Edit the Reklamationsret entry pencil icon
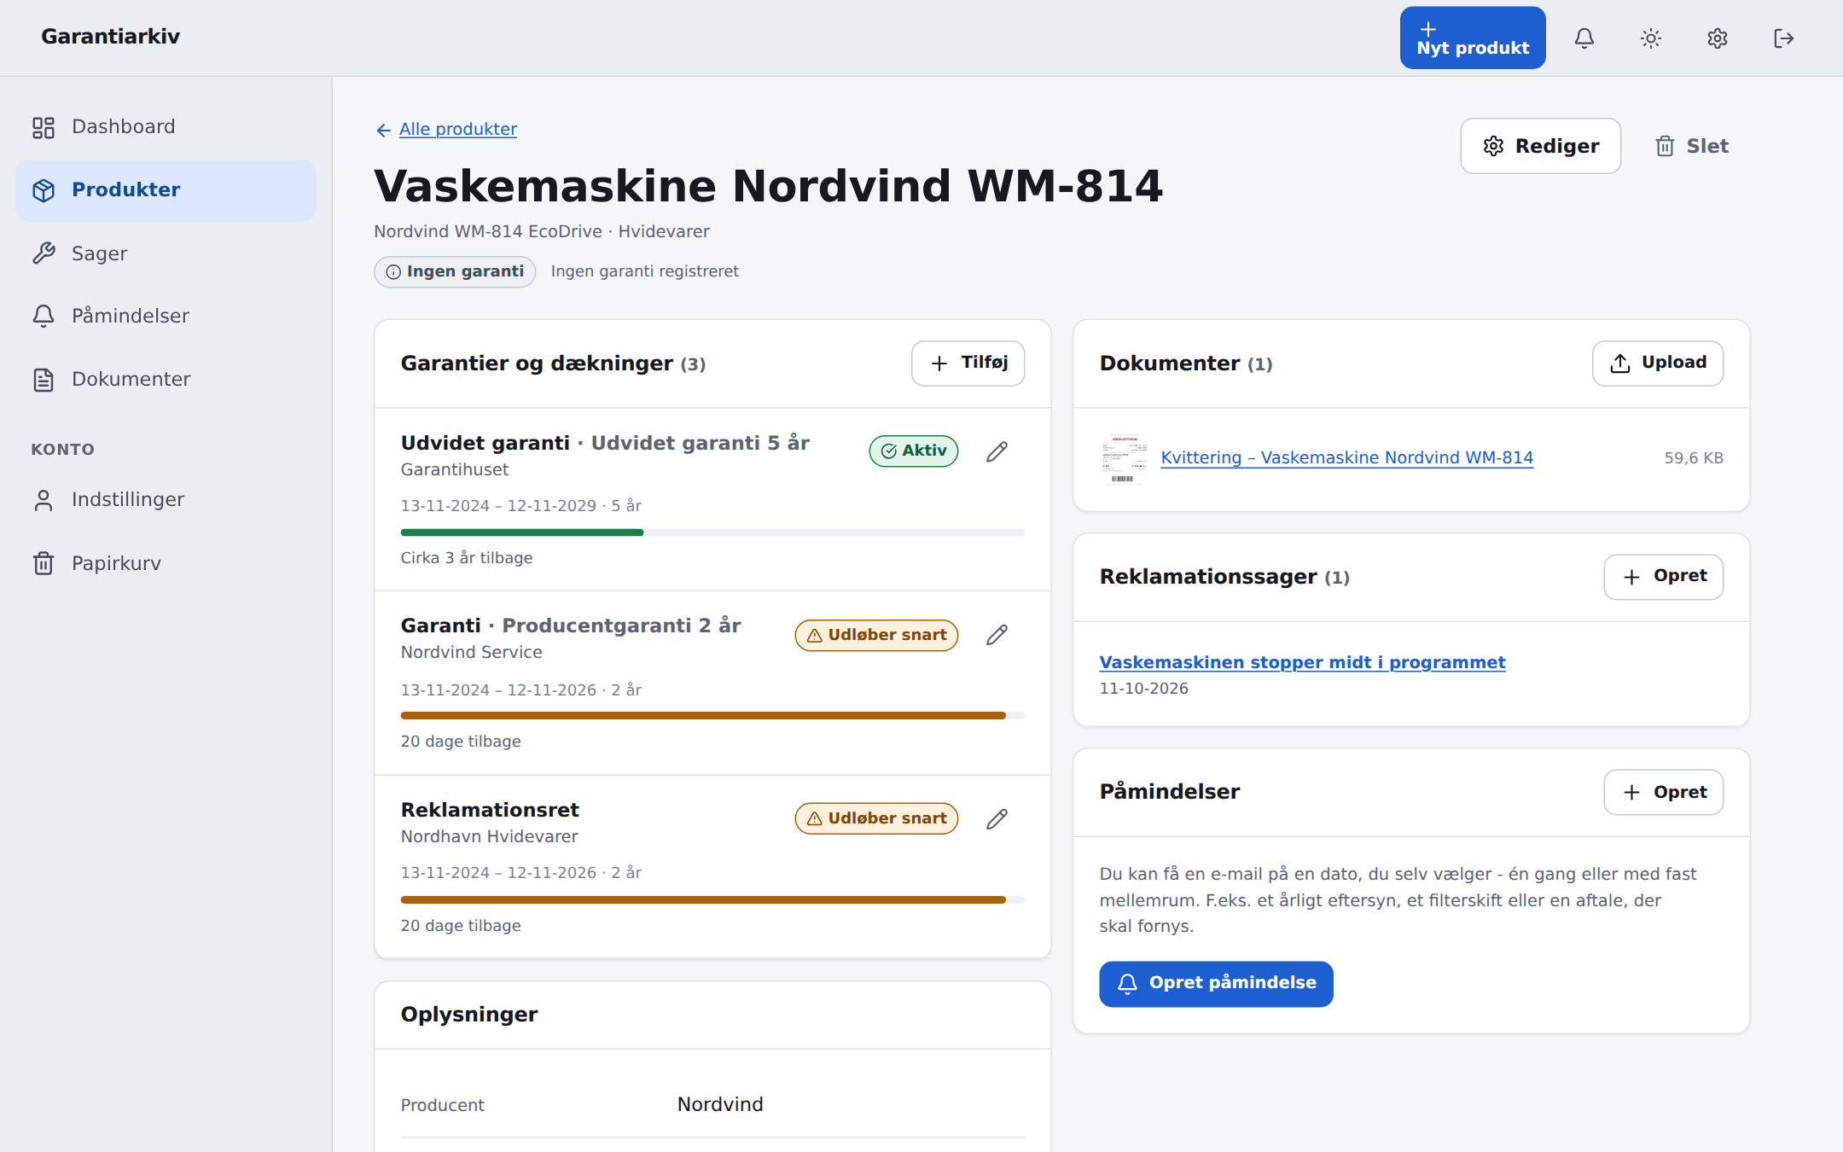The image size is (1843, 1152). [x=997, y=819]
